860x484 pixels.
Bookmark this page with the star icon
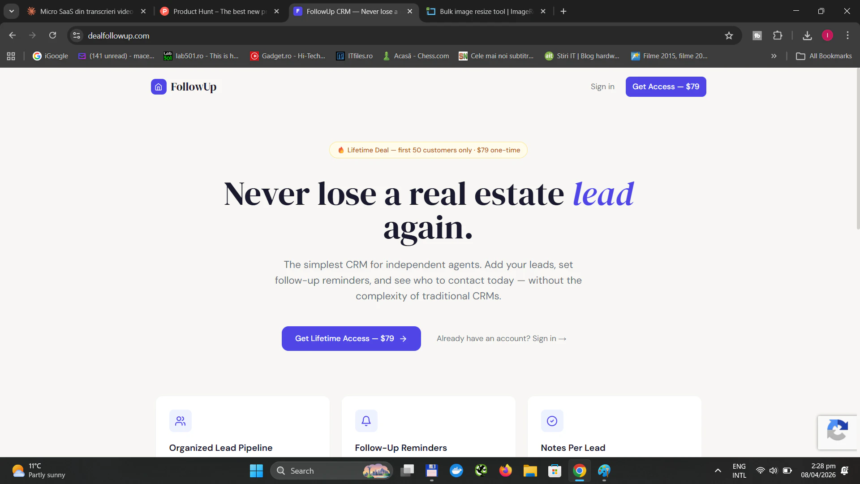pyautogui.click(x=729, y=35)
